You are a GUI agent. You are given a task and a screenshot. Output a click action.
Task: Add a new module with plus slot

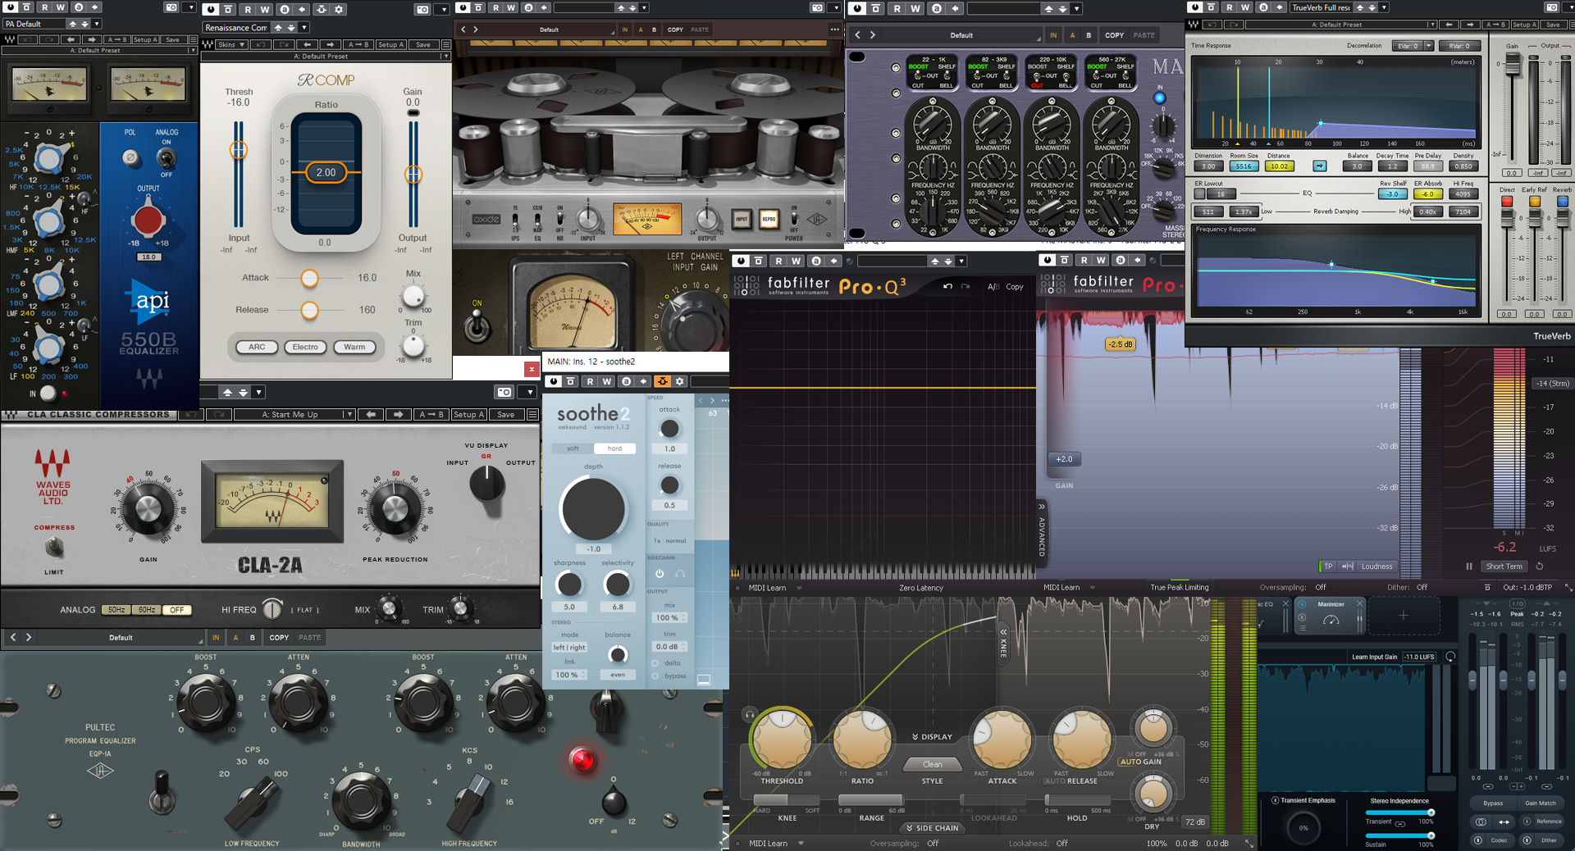click(1403, 615)
